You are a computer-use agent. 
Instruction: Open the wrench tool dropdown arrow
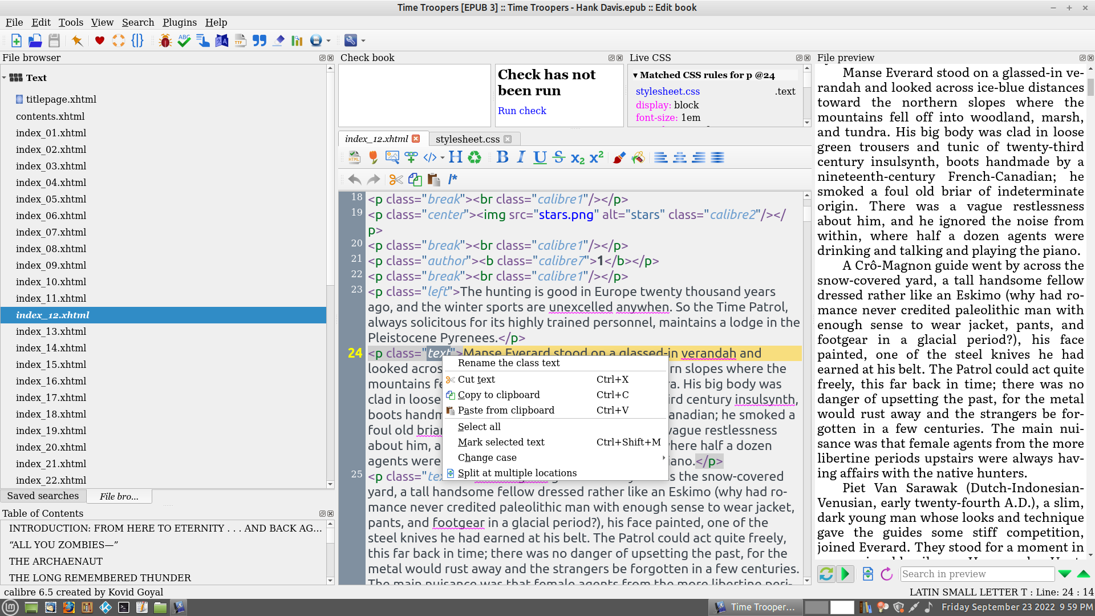click(x=363, y=41)
